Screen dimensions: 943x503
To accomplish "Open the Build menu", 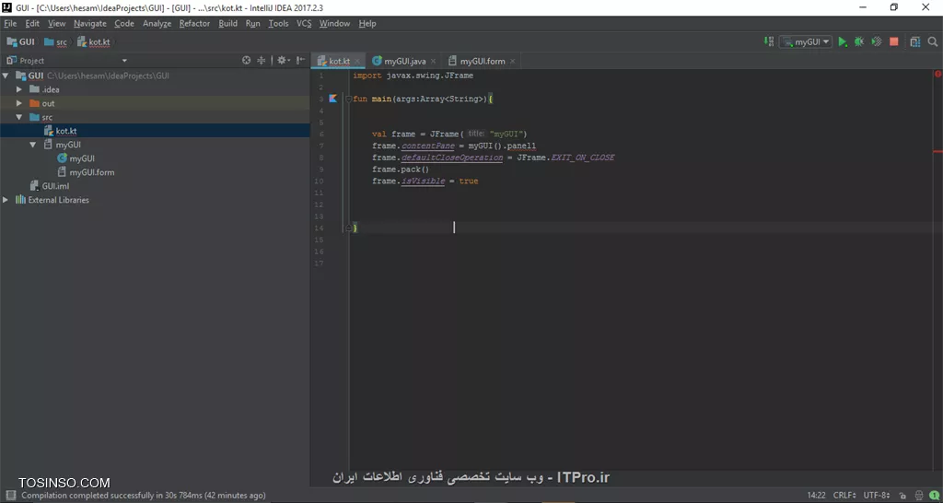I will pos(228,23).
